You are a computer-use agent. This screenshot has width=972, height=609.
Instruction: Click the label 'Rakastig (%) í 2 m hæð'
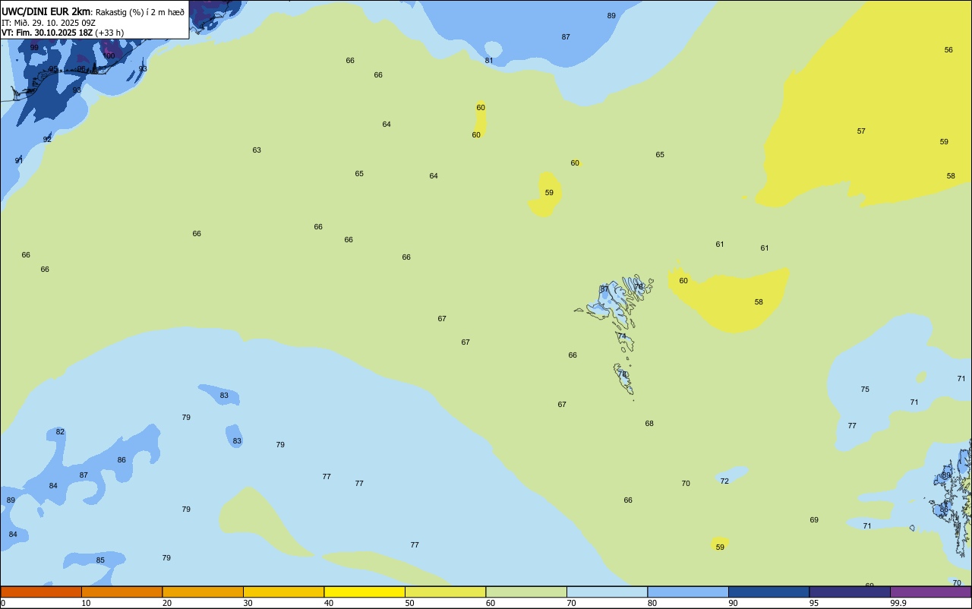pos(140,12)
